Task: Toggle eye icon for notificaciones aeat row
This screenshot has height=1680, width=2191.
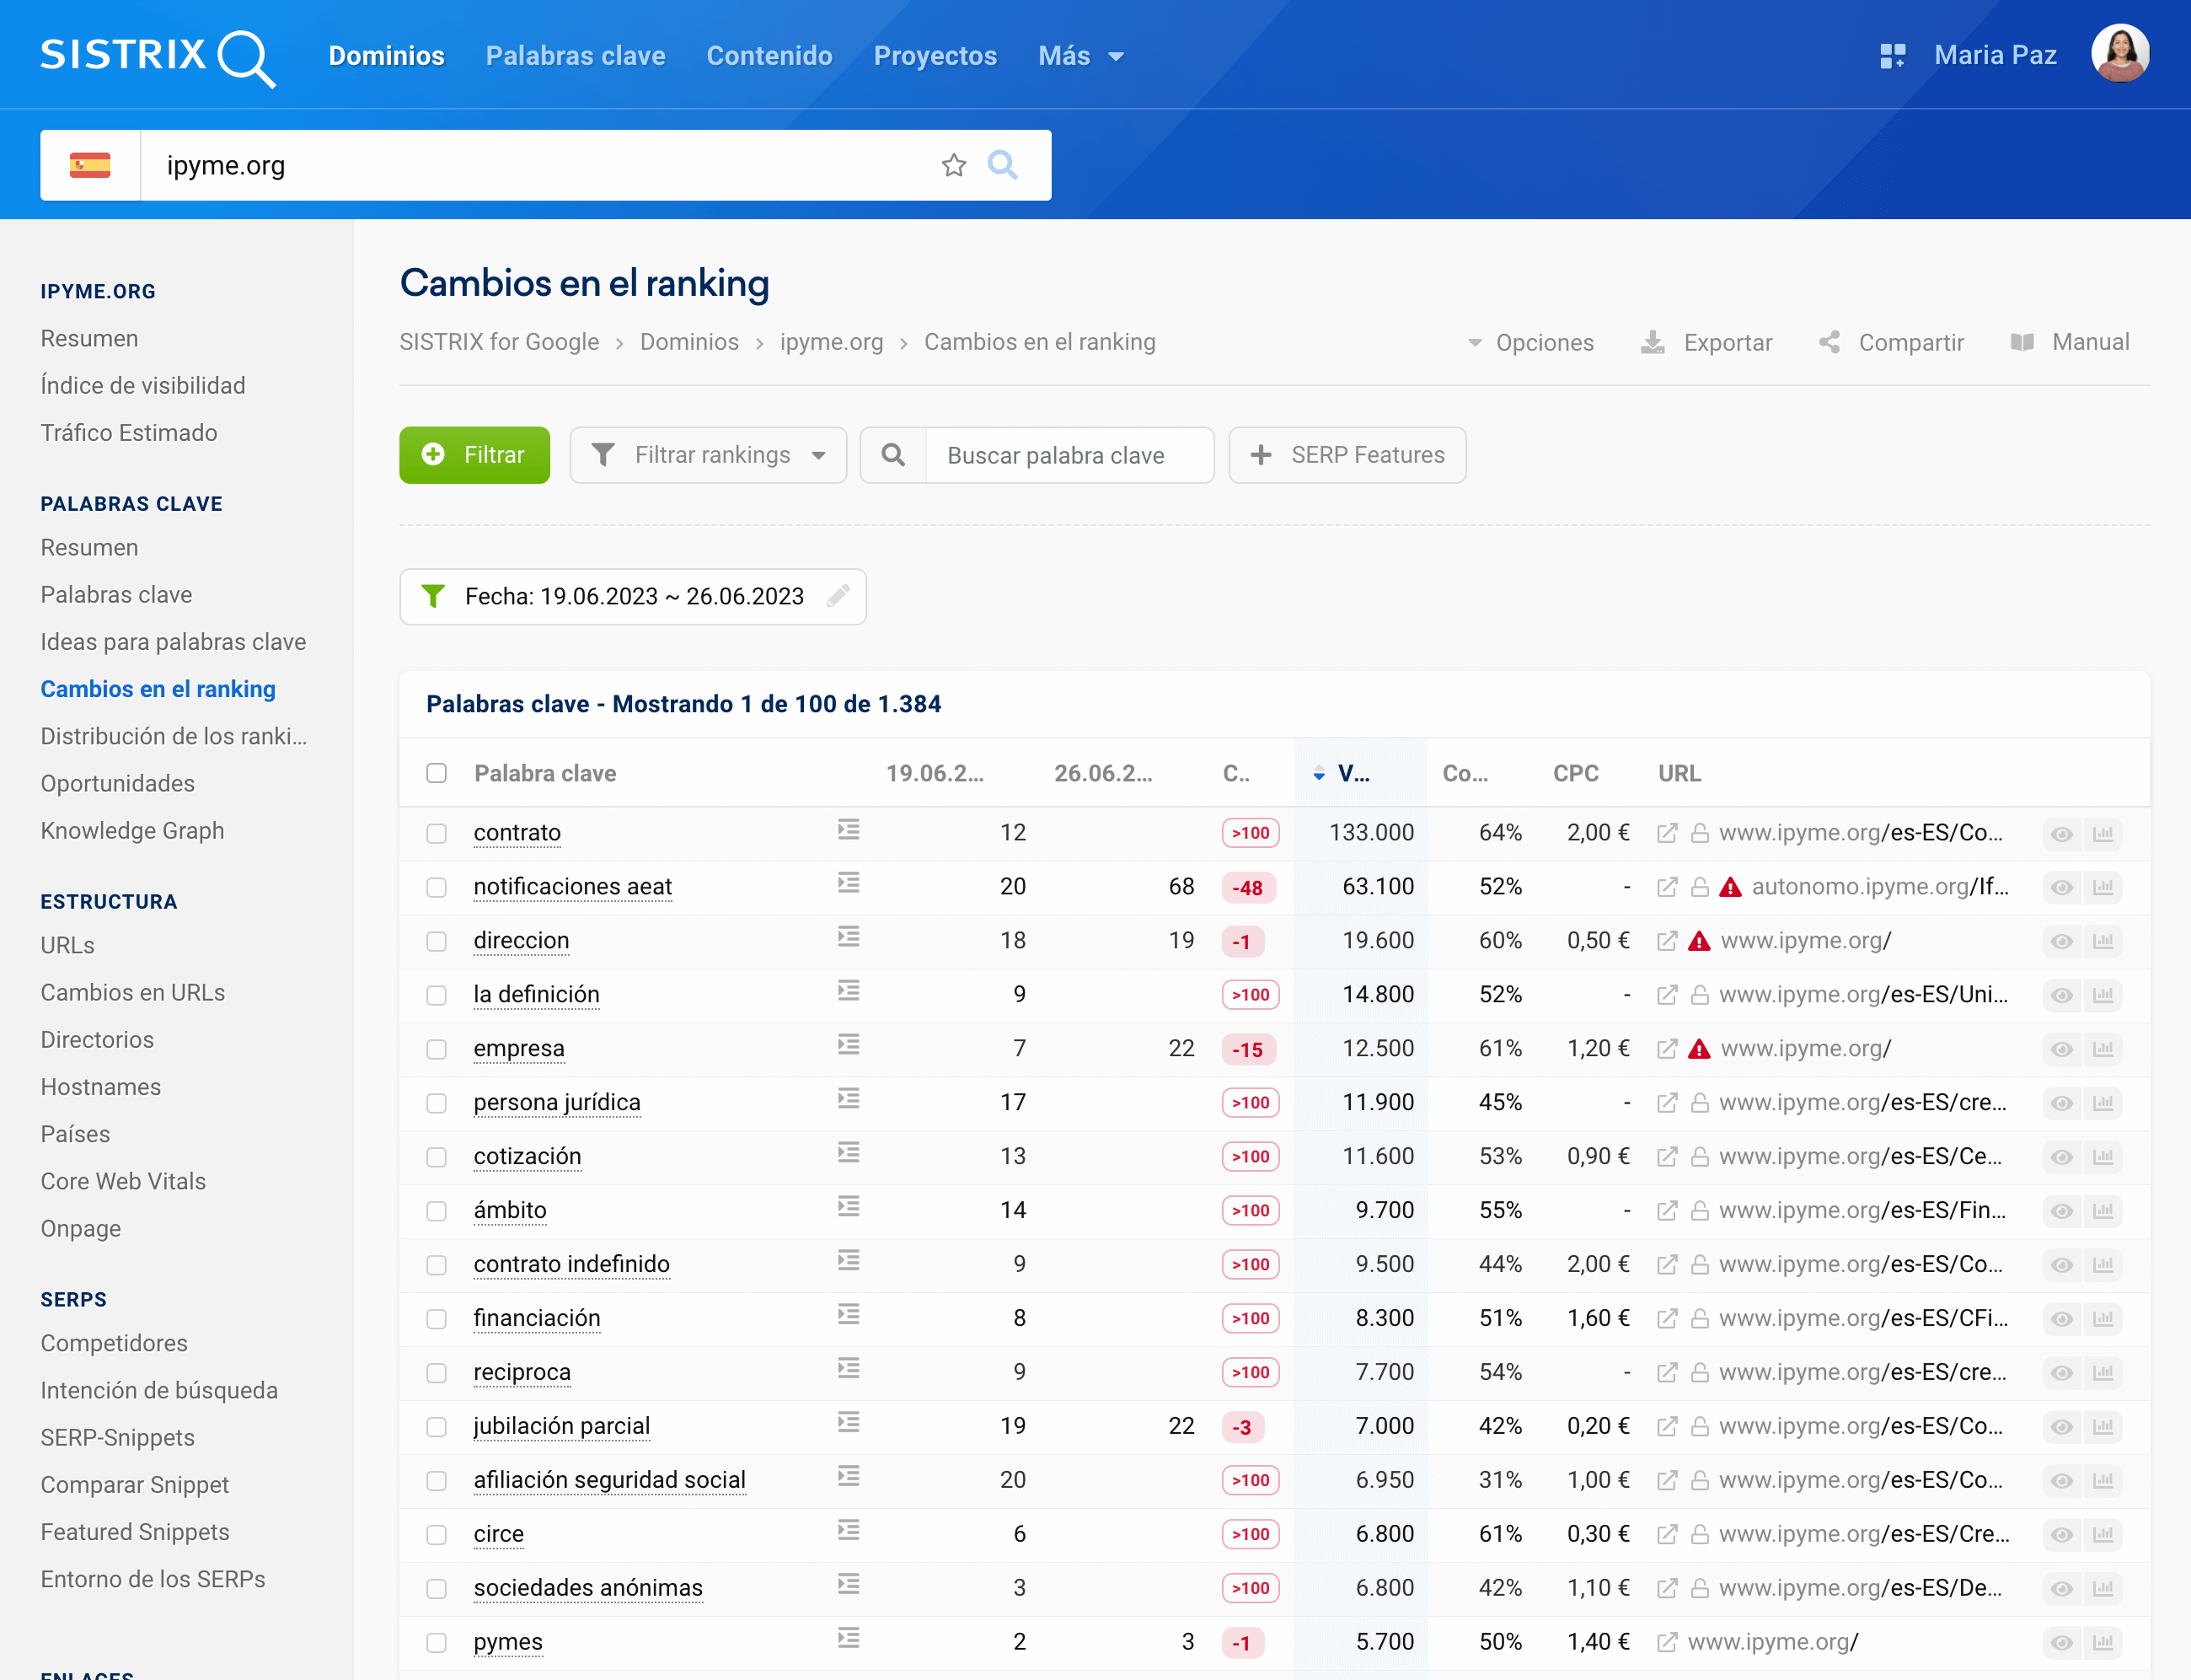Action: point(2061,887)
